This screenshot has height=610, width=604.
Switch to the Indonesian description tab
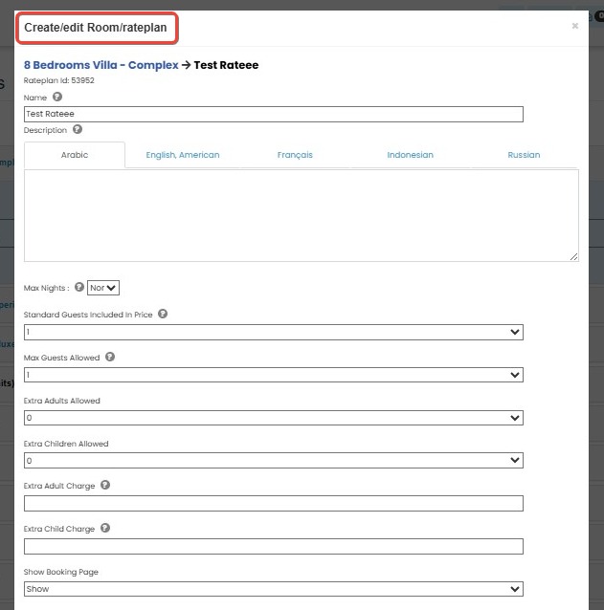point(410,155)
